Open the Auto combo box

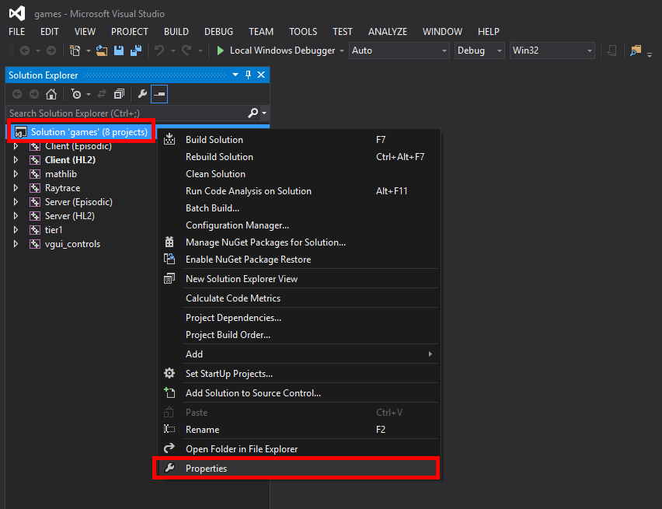pos(399,51)
